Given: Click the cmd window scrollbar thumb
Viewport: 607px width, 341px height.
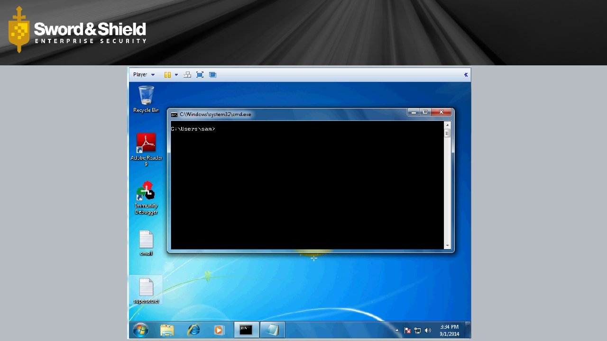Looking at the screenshot, I should [447, 134].
